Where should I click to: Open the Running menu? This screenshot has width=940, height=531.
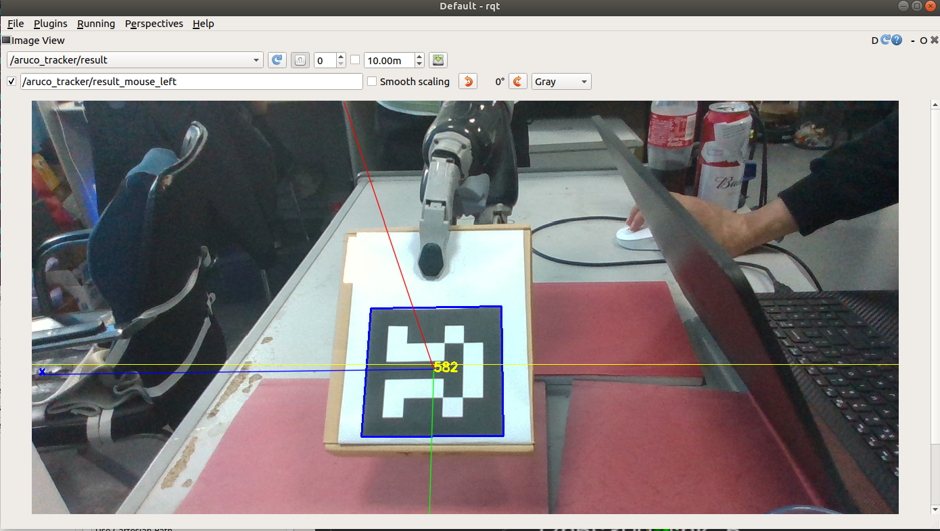click(x=95, y=24)
